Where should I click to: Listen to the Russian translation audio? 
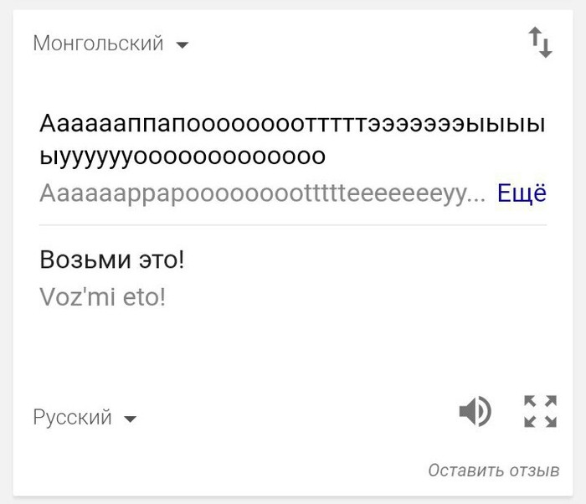coord(475,411)
